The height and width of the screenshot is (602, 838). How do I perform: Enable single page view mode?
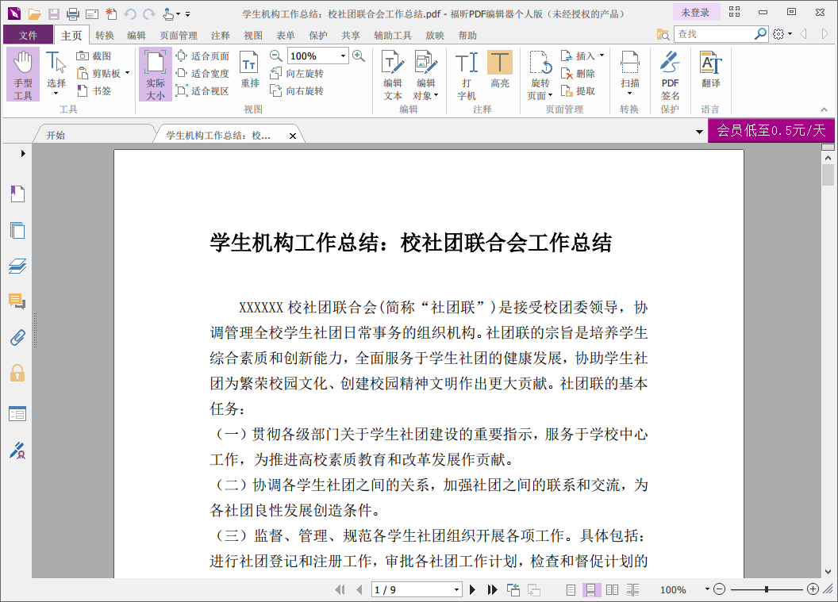[x=571, y=590]
